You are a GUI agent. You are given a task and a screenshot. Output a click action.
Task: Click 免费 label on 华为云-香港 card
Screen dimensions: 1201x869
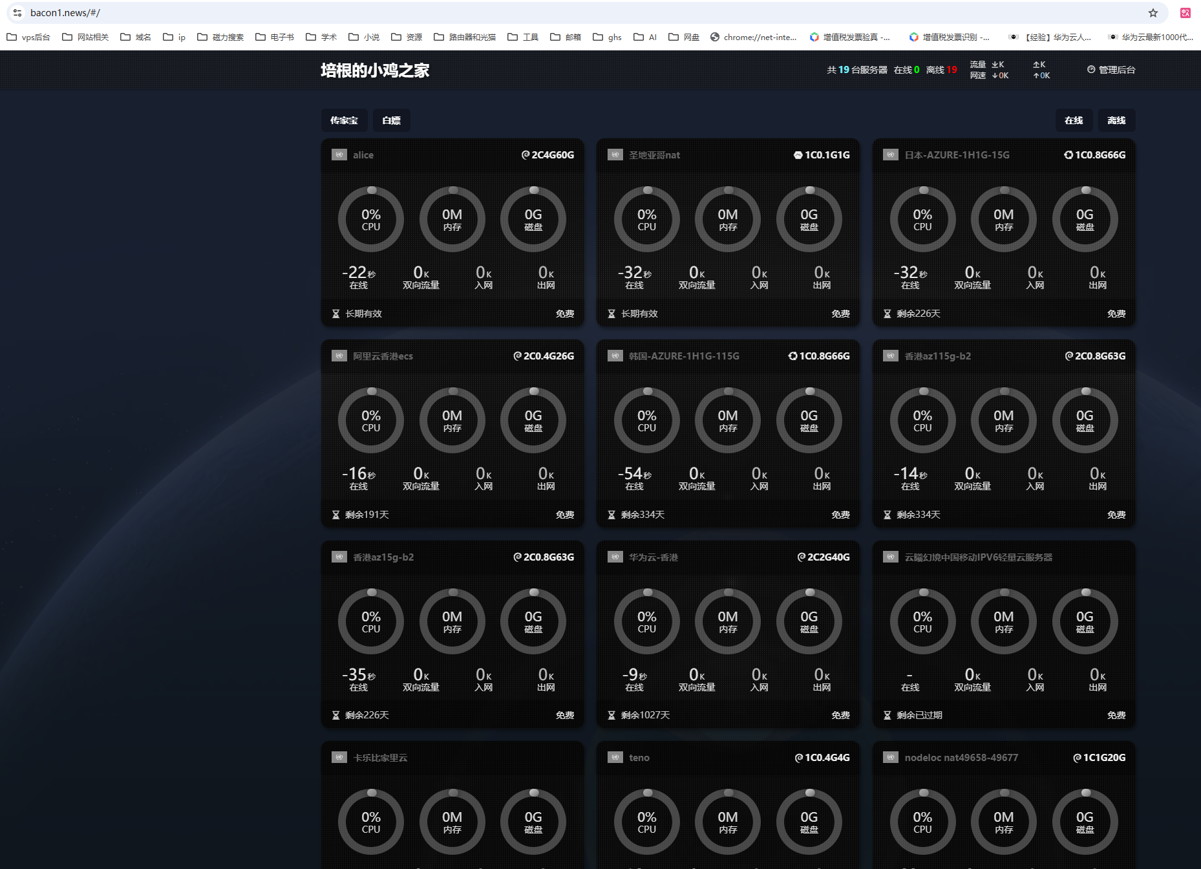click(x=840, y=715)
